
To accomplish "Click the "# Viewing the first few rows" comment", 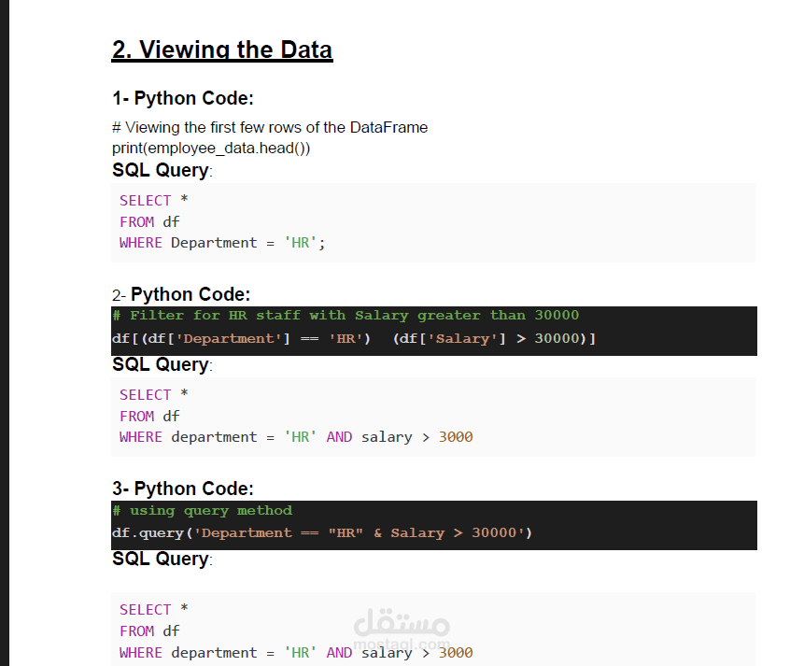I will [x=270, y=127].
